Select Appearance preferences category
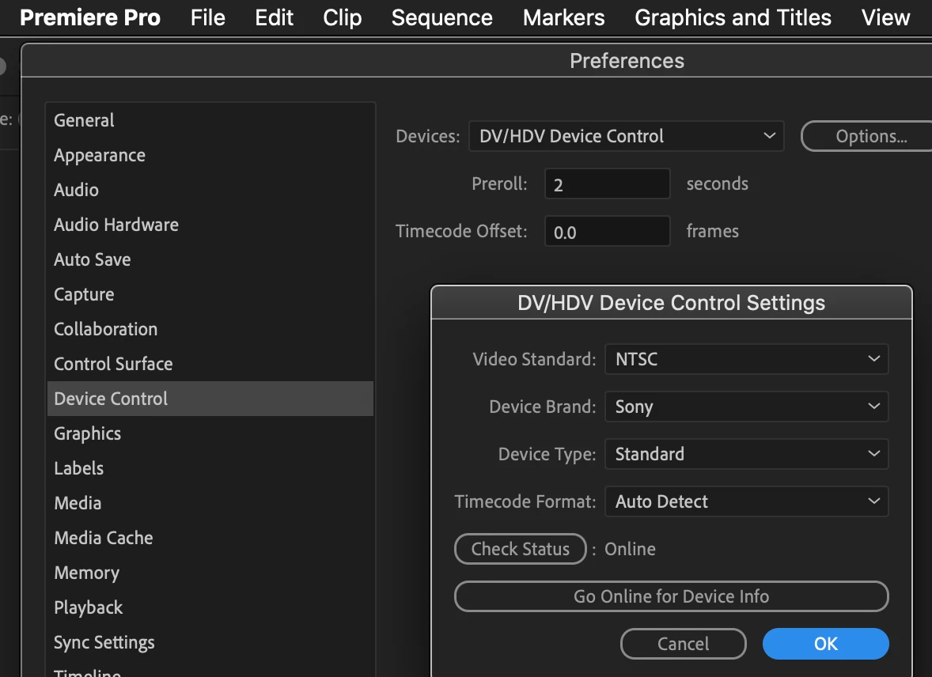932x677 pixels. pos(210,155)
